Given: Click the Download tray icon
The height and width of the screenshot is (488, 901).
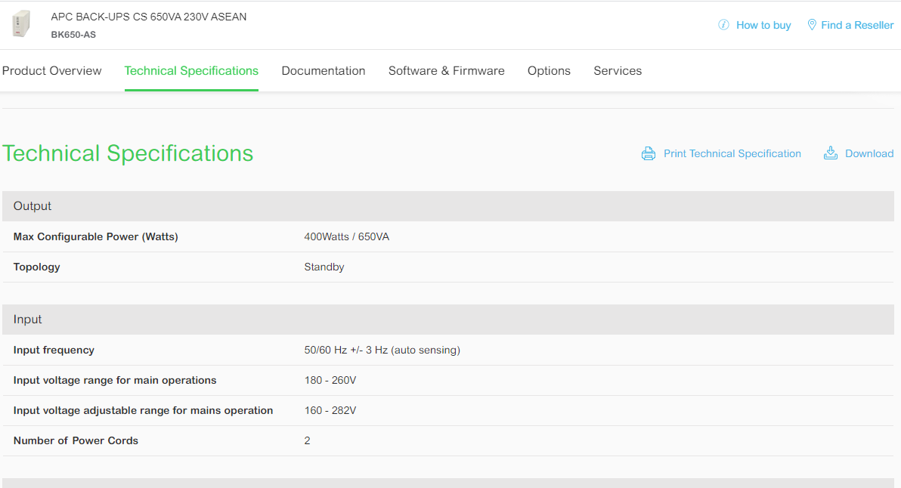Looking at the screenshot, I should pos(830,153).
